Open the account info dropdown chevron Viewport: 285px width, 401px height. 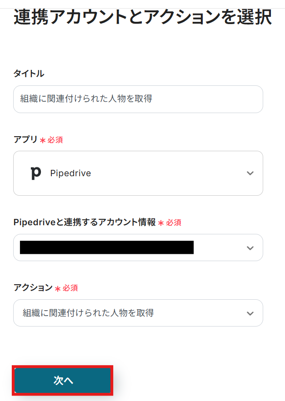(250, 248)
